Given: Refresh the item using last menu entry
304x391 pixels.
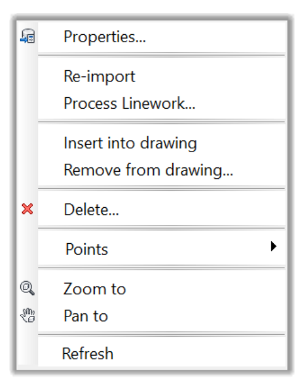Looking at the screenshot, I should [x=88, y=354].
